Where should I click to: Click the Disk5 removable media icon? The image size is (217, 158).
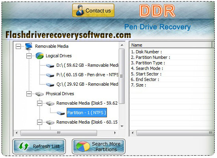click(50, 103)
